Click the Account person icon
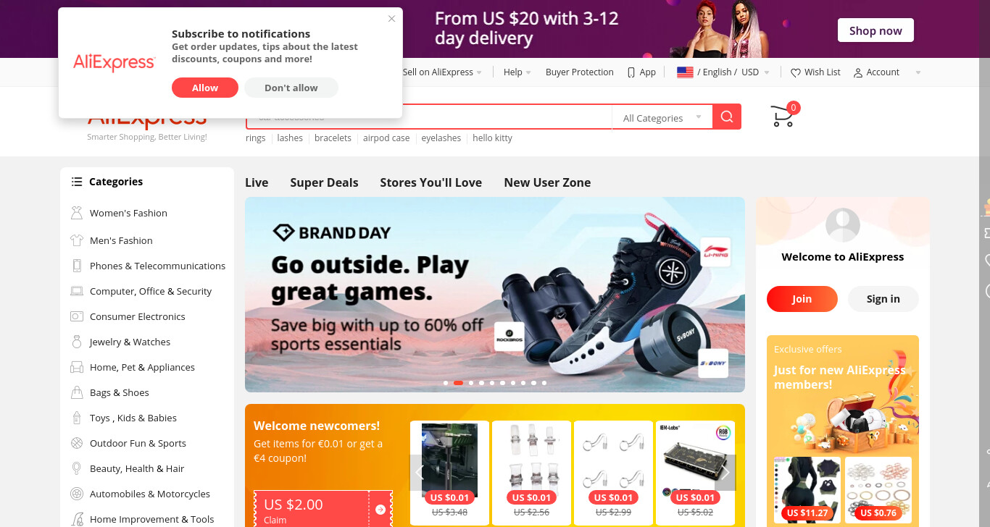The width and height of the screenshot is (990, 527). (858, 72)
